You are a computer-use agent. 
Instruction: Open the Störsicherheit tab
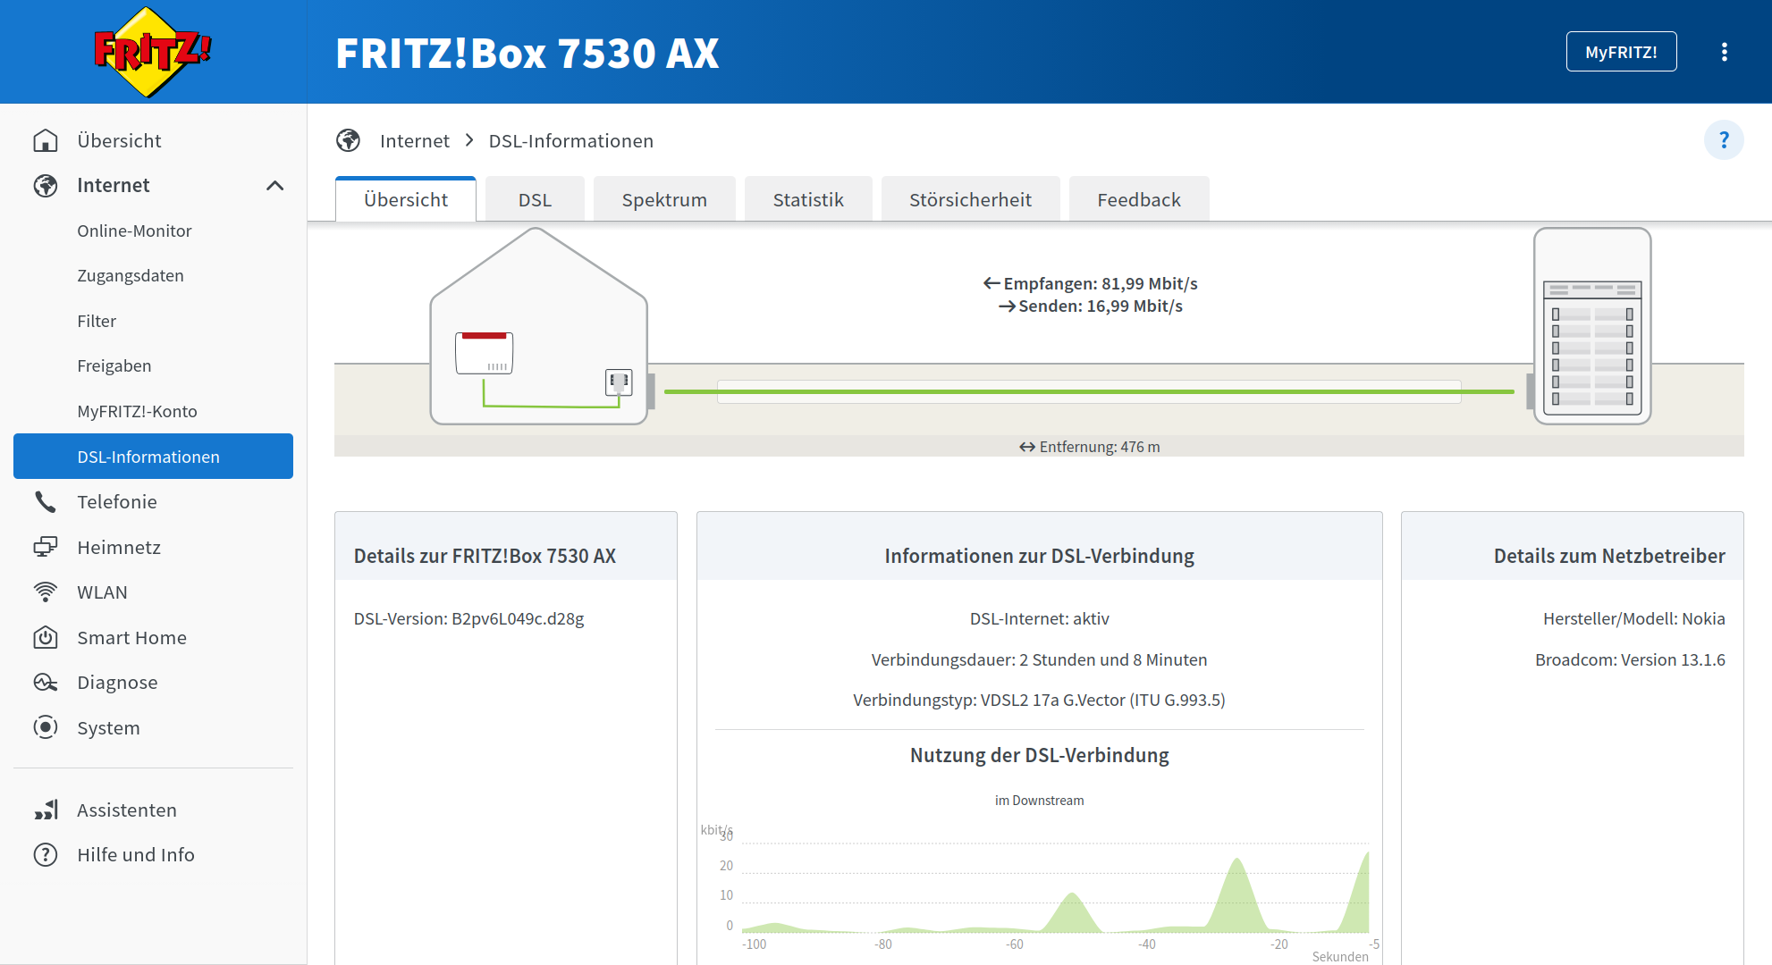coord(970,199)
